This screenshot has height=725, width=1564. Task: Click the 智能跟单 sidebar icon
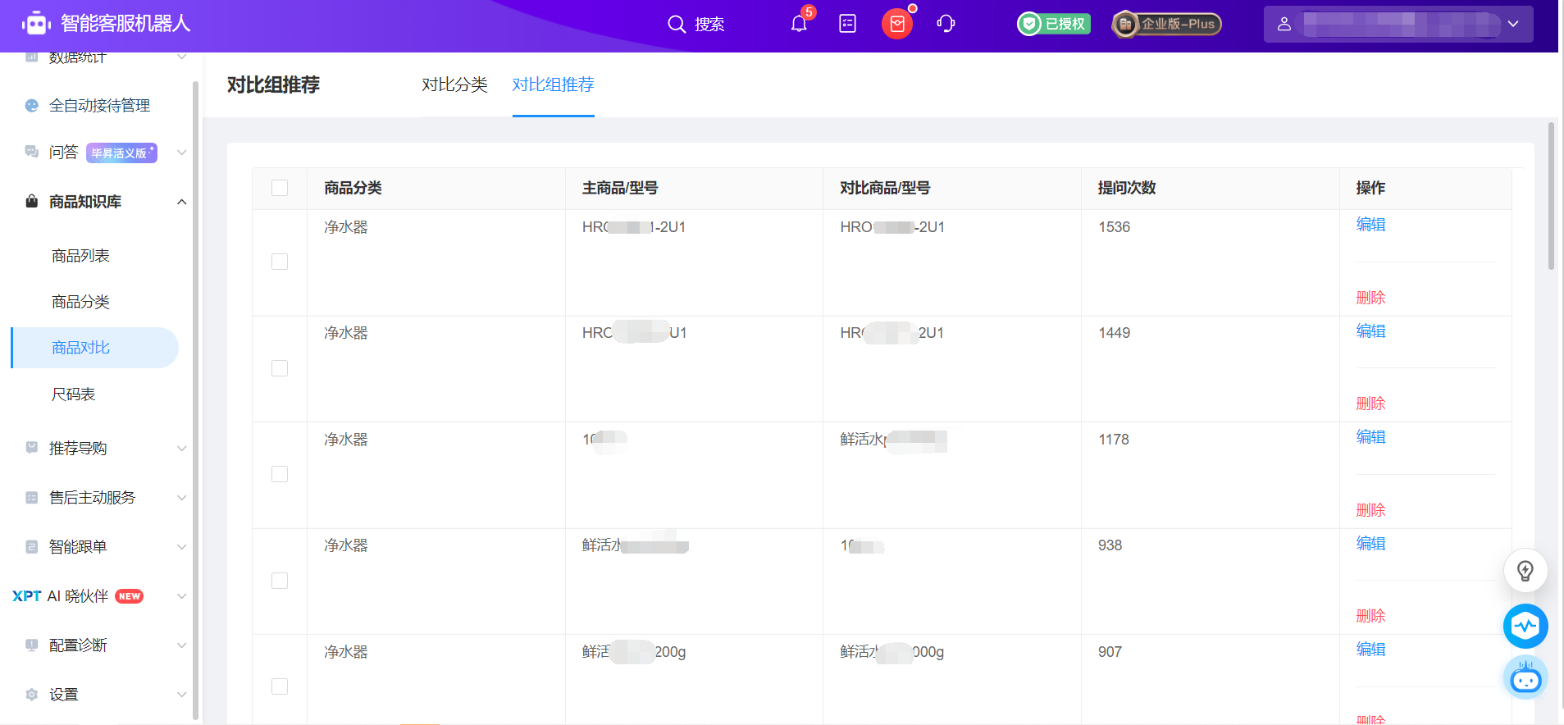click(32, 546)
